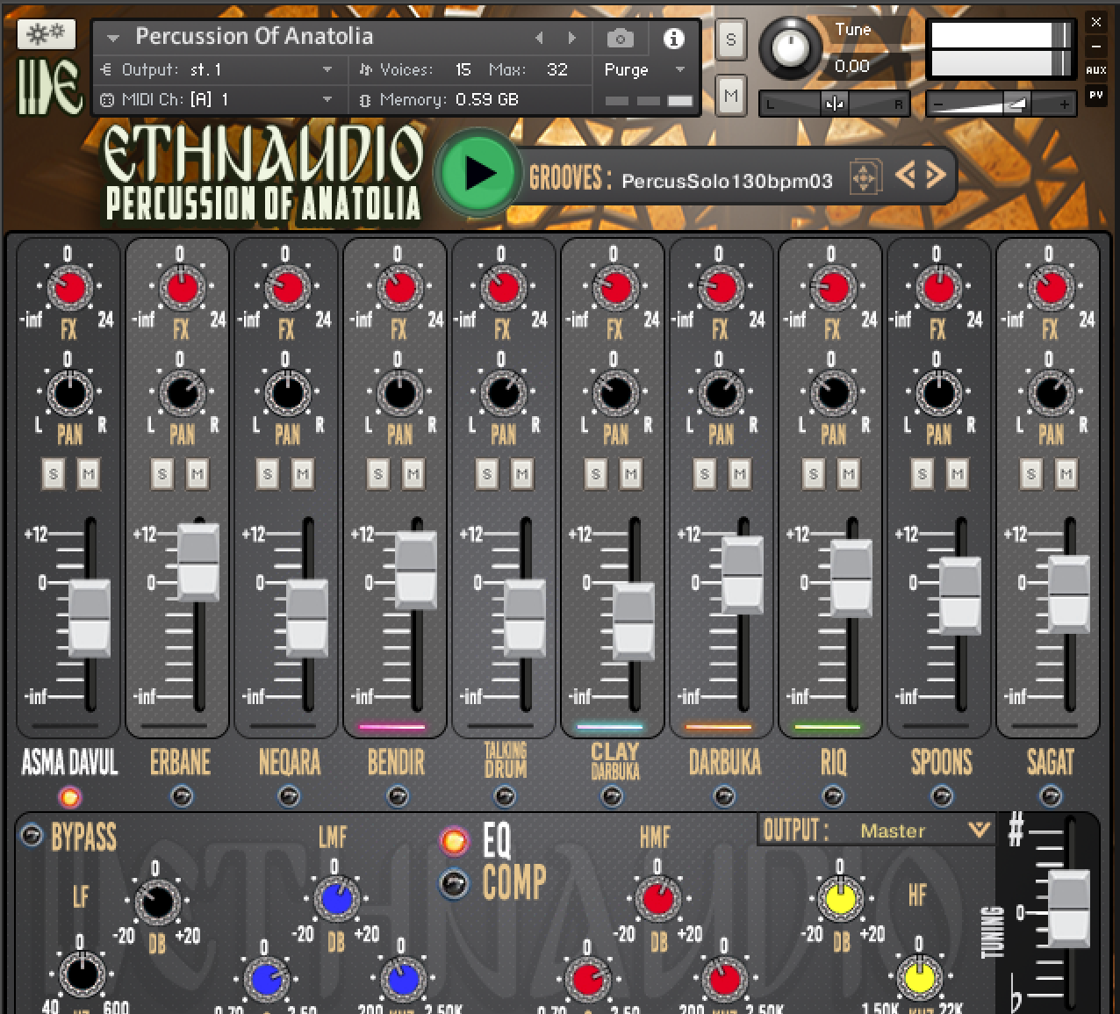The image size is (1120, 1014).
Task: Open the AUX sends panel
Action: (x=1095, y=69)
